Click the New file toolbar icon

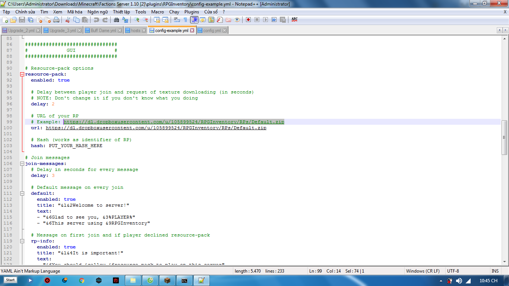tap(5, 20)
